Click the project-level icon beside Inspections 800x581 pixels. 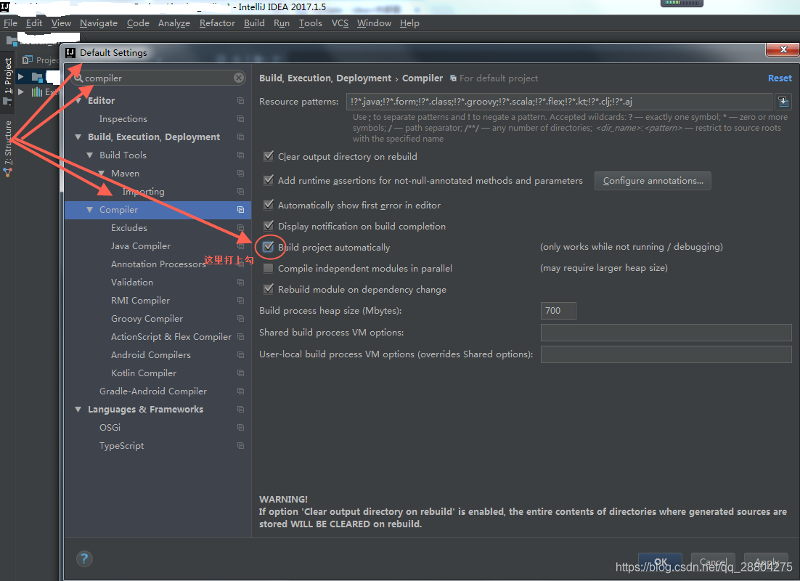point(240,119)
